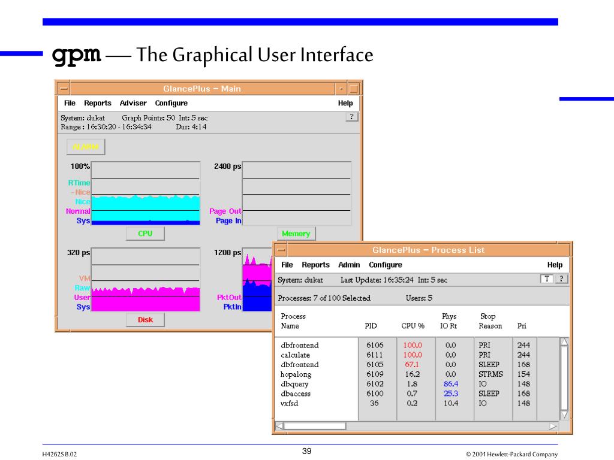Click the Phys IO Rt column header
Image resolution: width=614 pixels, height=460 pixels.
point(449,321)
